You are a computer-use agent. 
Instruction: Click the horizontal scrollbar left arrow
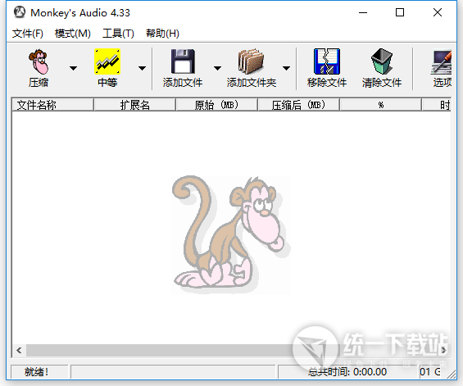click(x=19, y=350)
